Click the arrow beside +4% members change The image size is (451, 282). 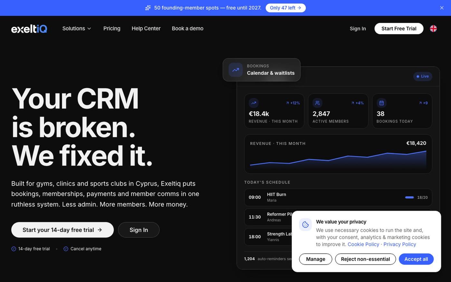(353, 103)
